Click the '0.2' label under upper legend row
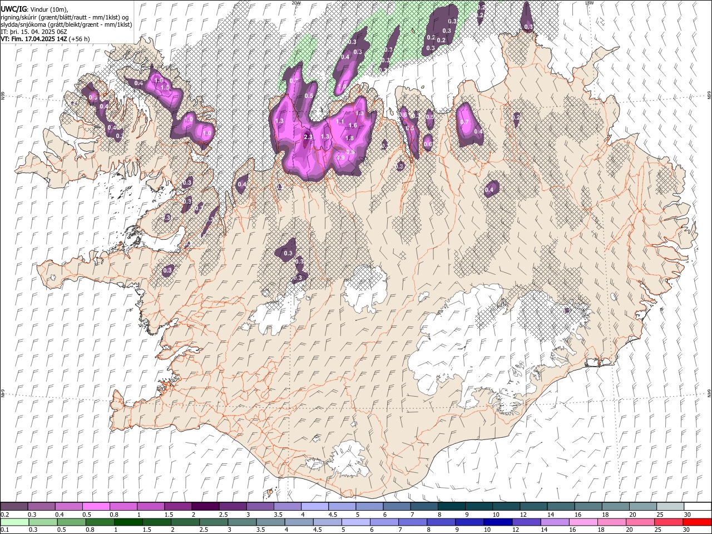 pos(4,514)
